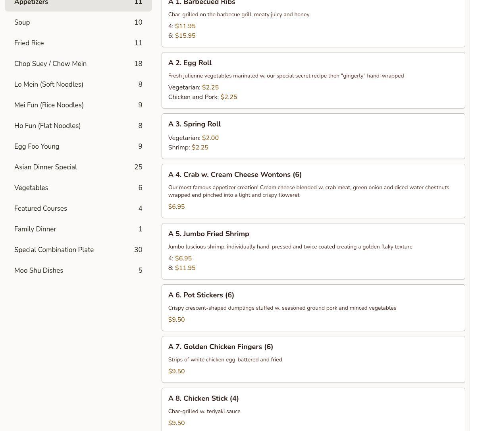Open the A 6. Pot Stickers item
The width and height of the screenshot is (478, 431).
(x=313, y=307)
